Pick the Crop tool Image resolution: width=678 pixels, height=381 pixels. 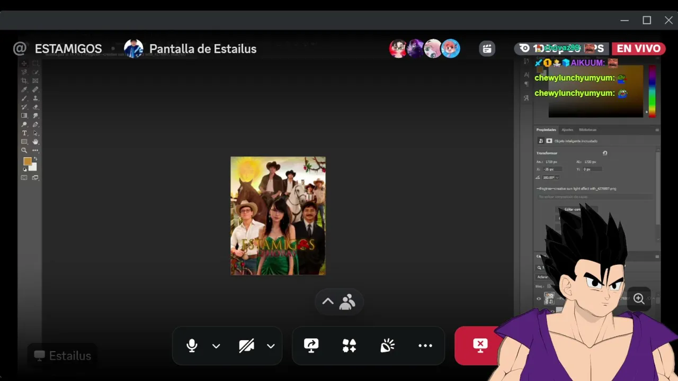click(x=24, y=81)
